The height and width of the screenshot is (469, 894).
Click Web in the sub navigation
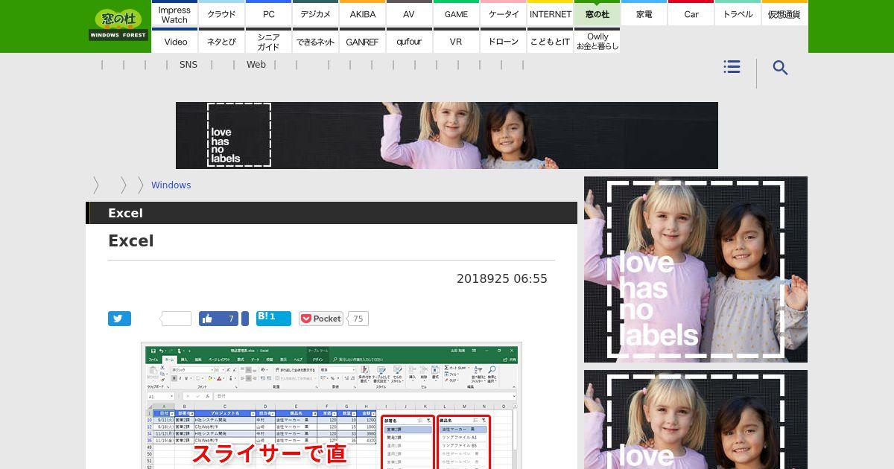pos(256,65)
